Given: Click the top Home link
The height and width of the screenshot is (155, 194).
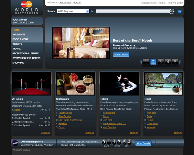Looking at the screenshot, I should coord(161,3).
